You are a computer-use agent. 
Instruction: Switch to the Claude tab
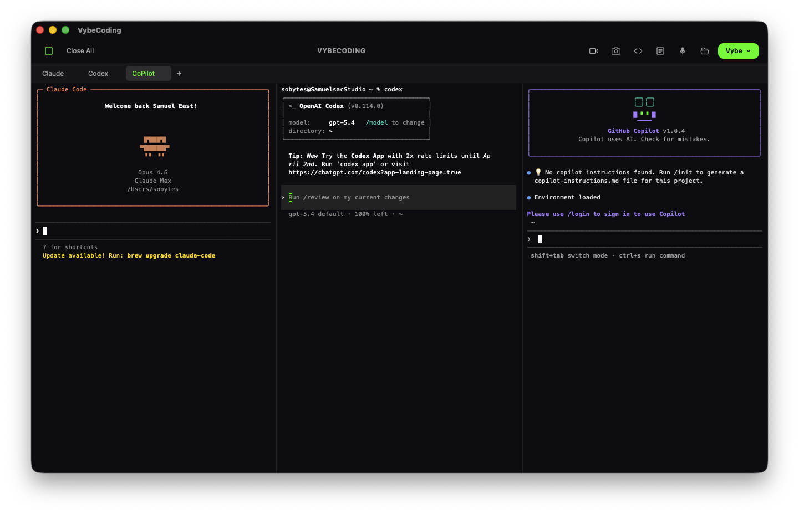coord(53,73)
